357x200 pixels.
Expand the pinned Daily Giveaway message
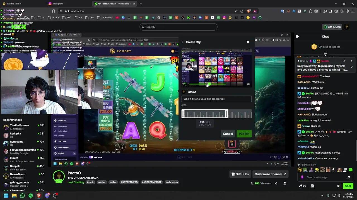pos(351,67)
